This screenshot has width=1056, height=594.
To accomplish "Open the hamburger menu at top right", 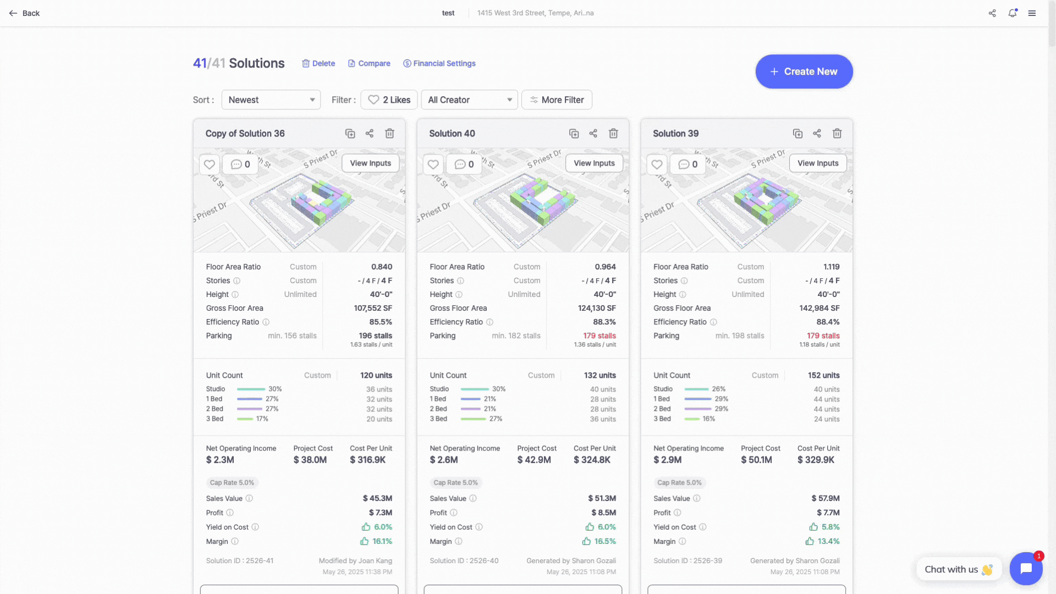I will (1032, 13).
